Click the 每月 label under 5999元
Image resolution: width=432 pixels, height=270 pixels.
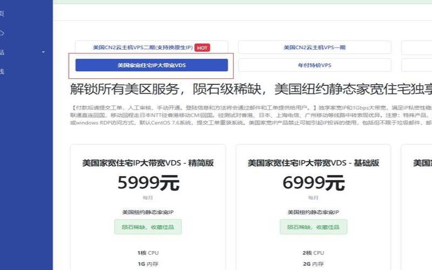(x=148, y=198)
